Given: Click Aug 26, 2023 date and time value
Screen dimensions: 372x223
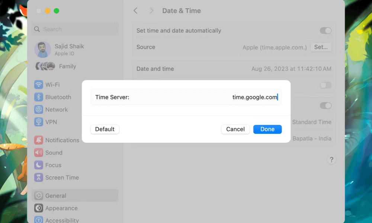Looking at the screenshot, I should 291,69.
